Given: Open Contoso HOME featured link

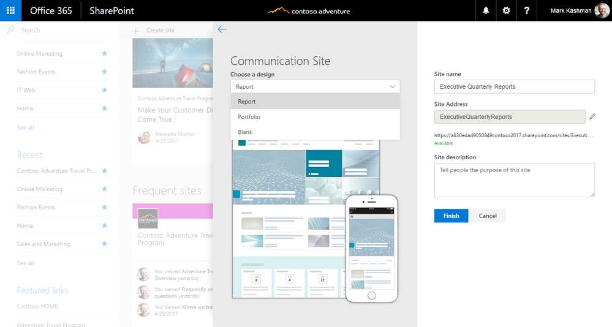Looking at the screenshot, I should [x=37, y=306].
